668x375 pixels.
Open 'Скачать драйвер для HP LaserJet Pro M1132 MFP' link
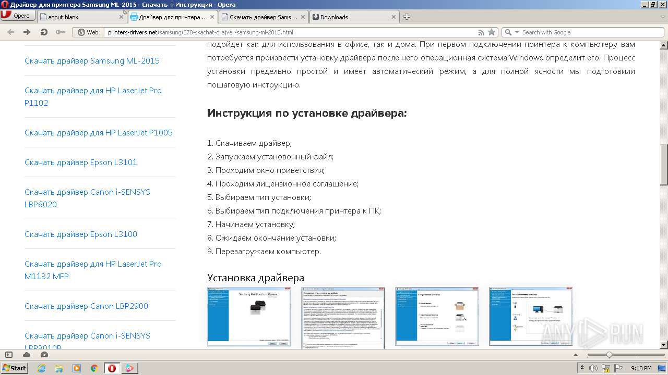[93, 270]
